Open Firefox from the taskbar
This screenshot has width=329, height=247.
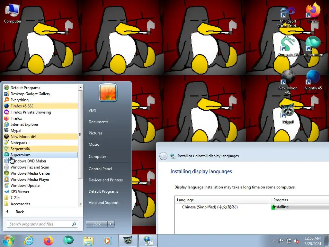coord(49,241)
